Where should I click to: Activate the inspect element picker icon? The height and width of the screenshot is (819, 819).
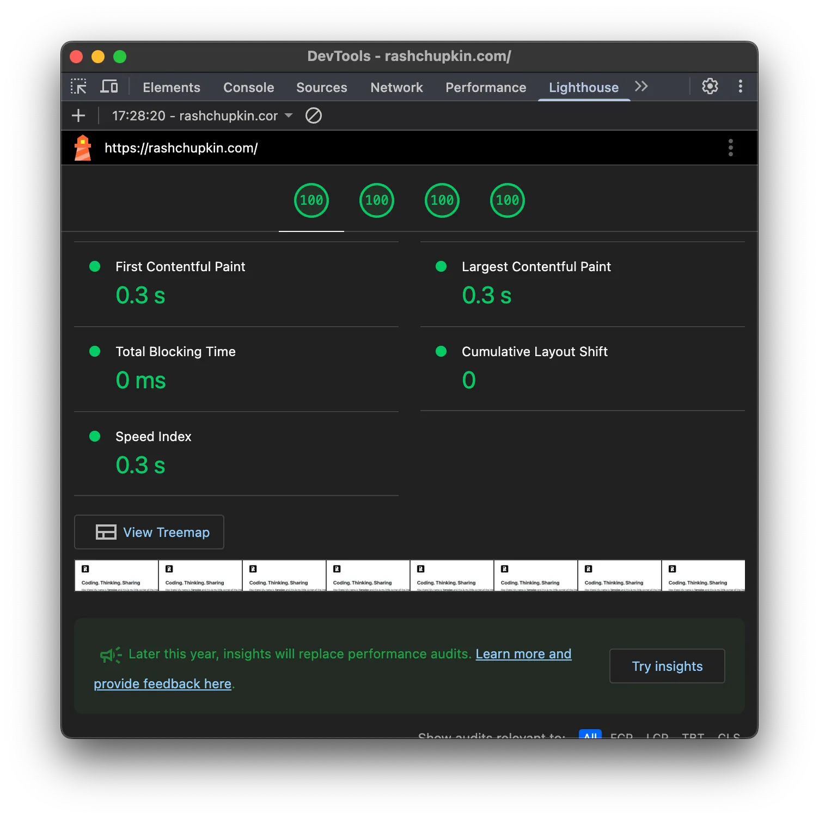point(78,87)
